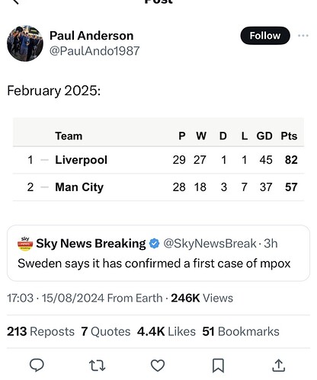
Task: Repost this tweet via the repost icon
Action: (98, 366)
